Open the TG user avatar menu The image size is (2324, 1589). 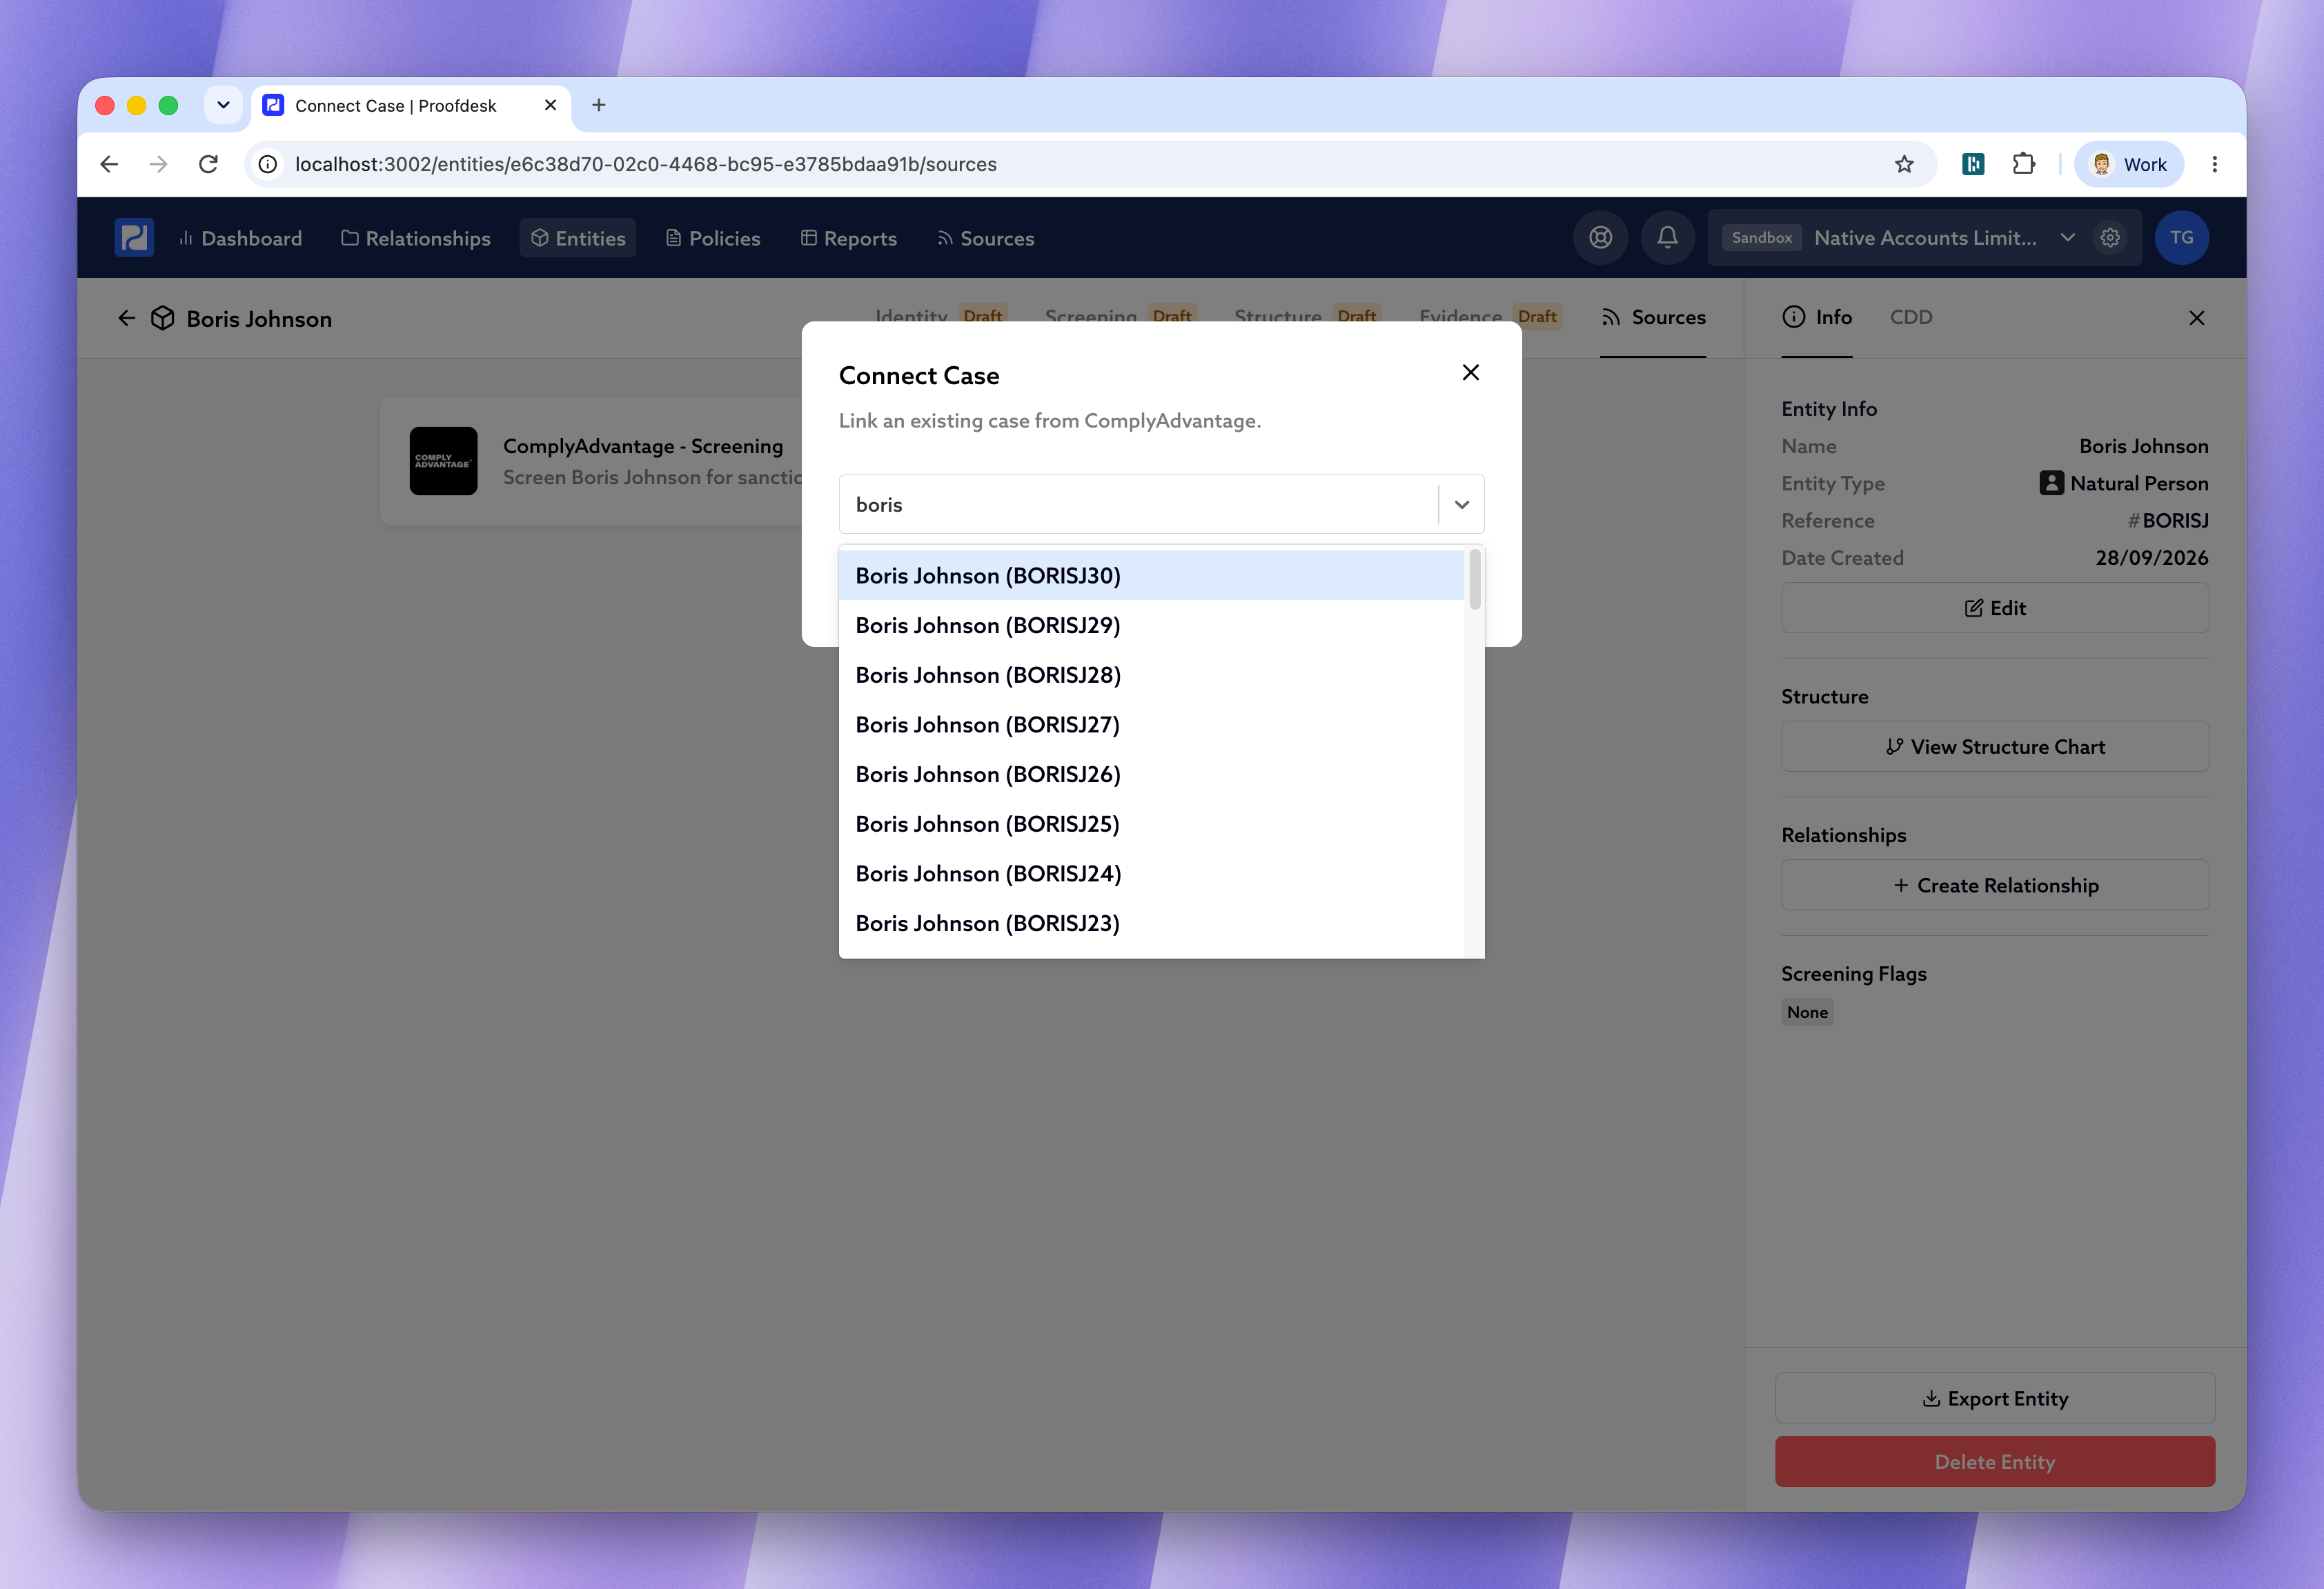[2181, 238]
